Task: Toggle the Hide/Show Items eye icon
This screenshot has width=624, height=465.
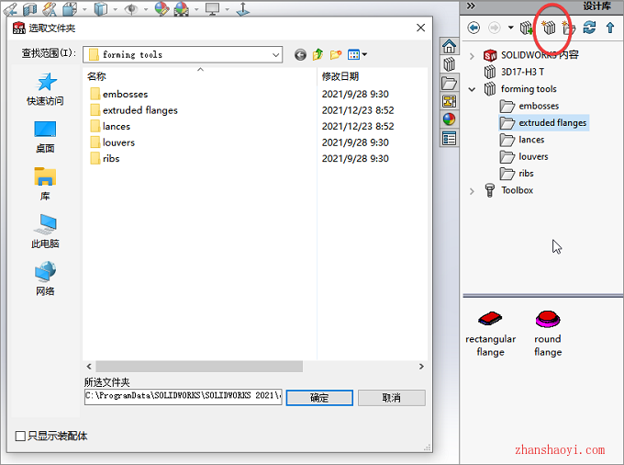Action: [131, 9]
